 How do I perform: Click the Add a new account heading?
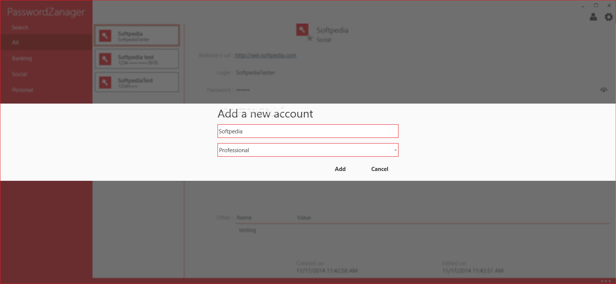265,114
